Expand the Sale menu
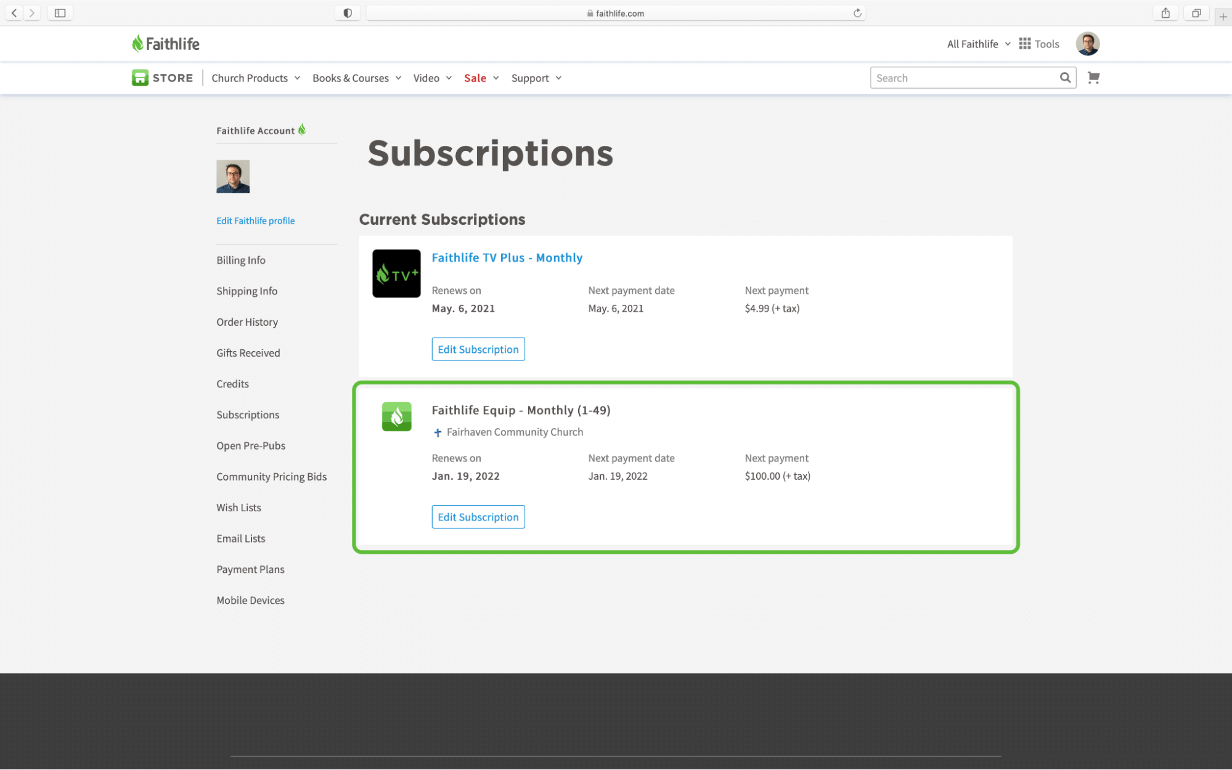 point(481,78)
